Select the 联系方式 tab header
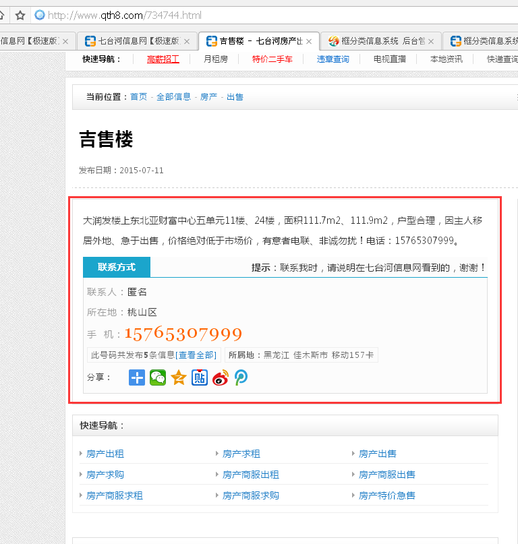Screen dimensions: 518x544 [116, 267]
